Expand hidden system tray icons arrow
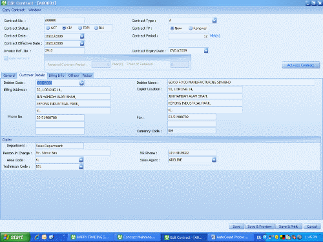This screenshot has width=323, height=242. pyautogui.click(x=265, y=237)
